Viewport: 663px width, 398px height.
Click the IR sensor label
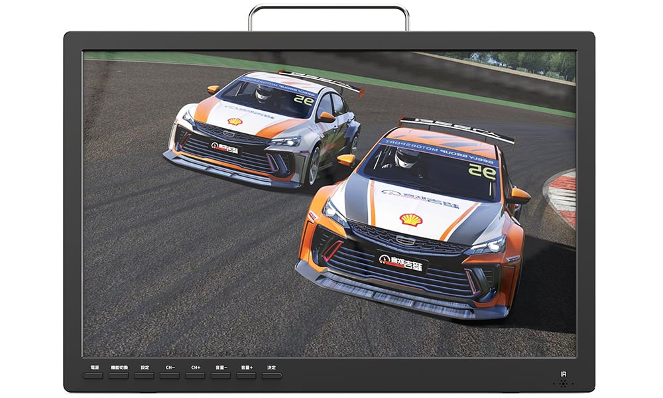(x=563, y=374)
